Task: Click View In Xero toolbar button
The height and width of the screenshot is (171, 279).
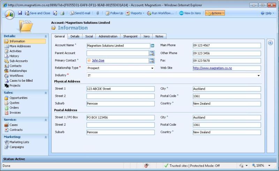Action: [190, 13]
